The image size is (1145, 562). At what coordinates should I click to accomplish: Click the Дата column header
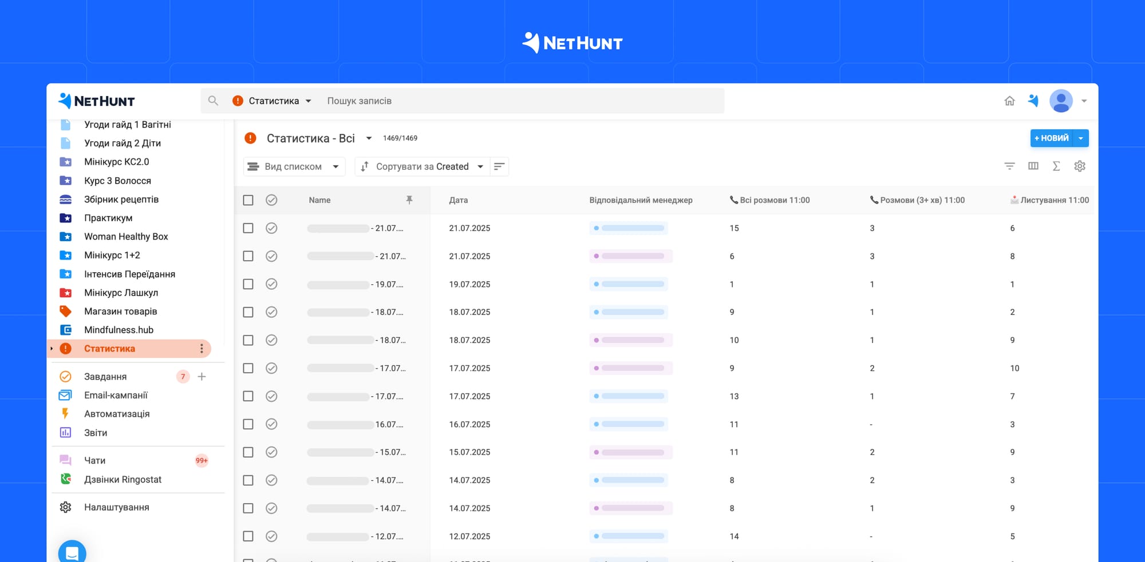(459, 200)
